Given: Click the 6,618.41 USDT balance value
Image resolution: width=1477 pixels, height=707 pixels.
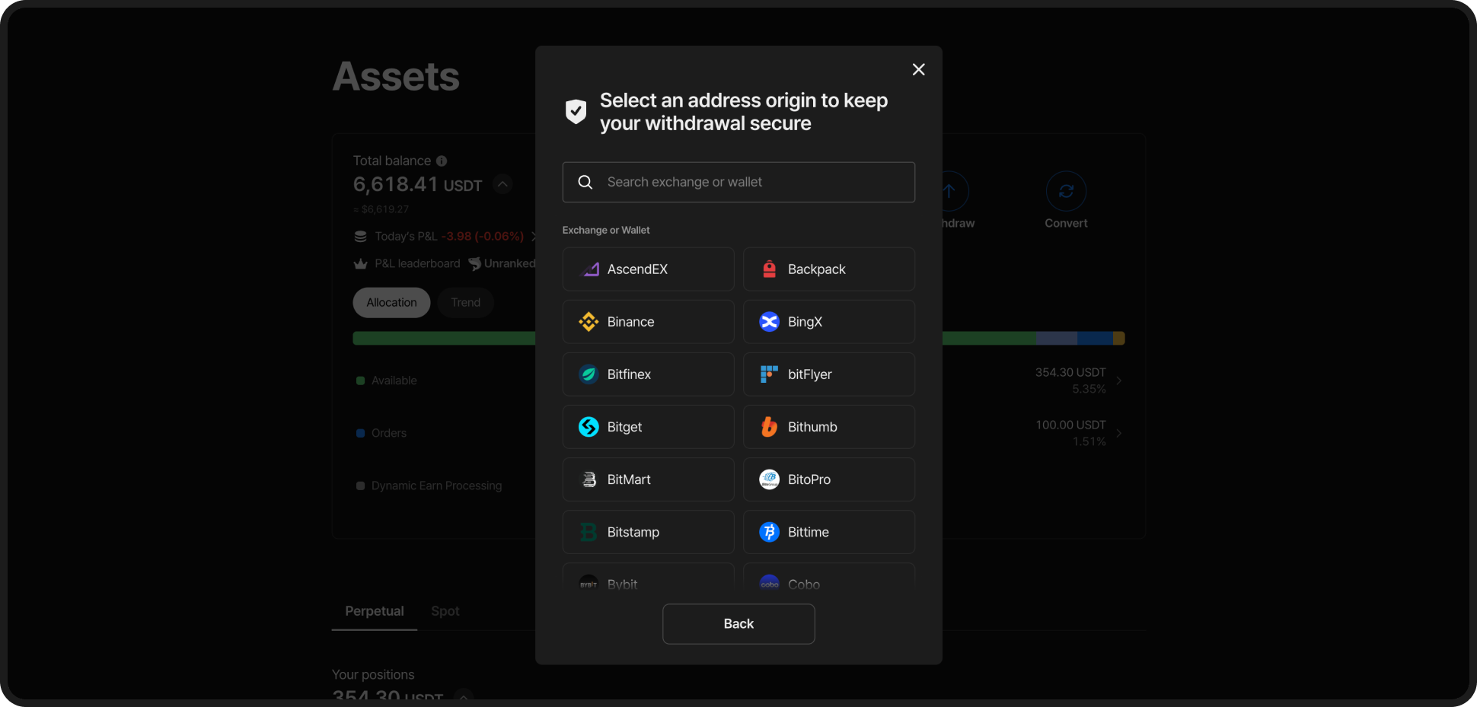Looking at the screenshot, I should coord(417,184).
